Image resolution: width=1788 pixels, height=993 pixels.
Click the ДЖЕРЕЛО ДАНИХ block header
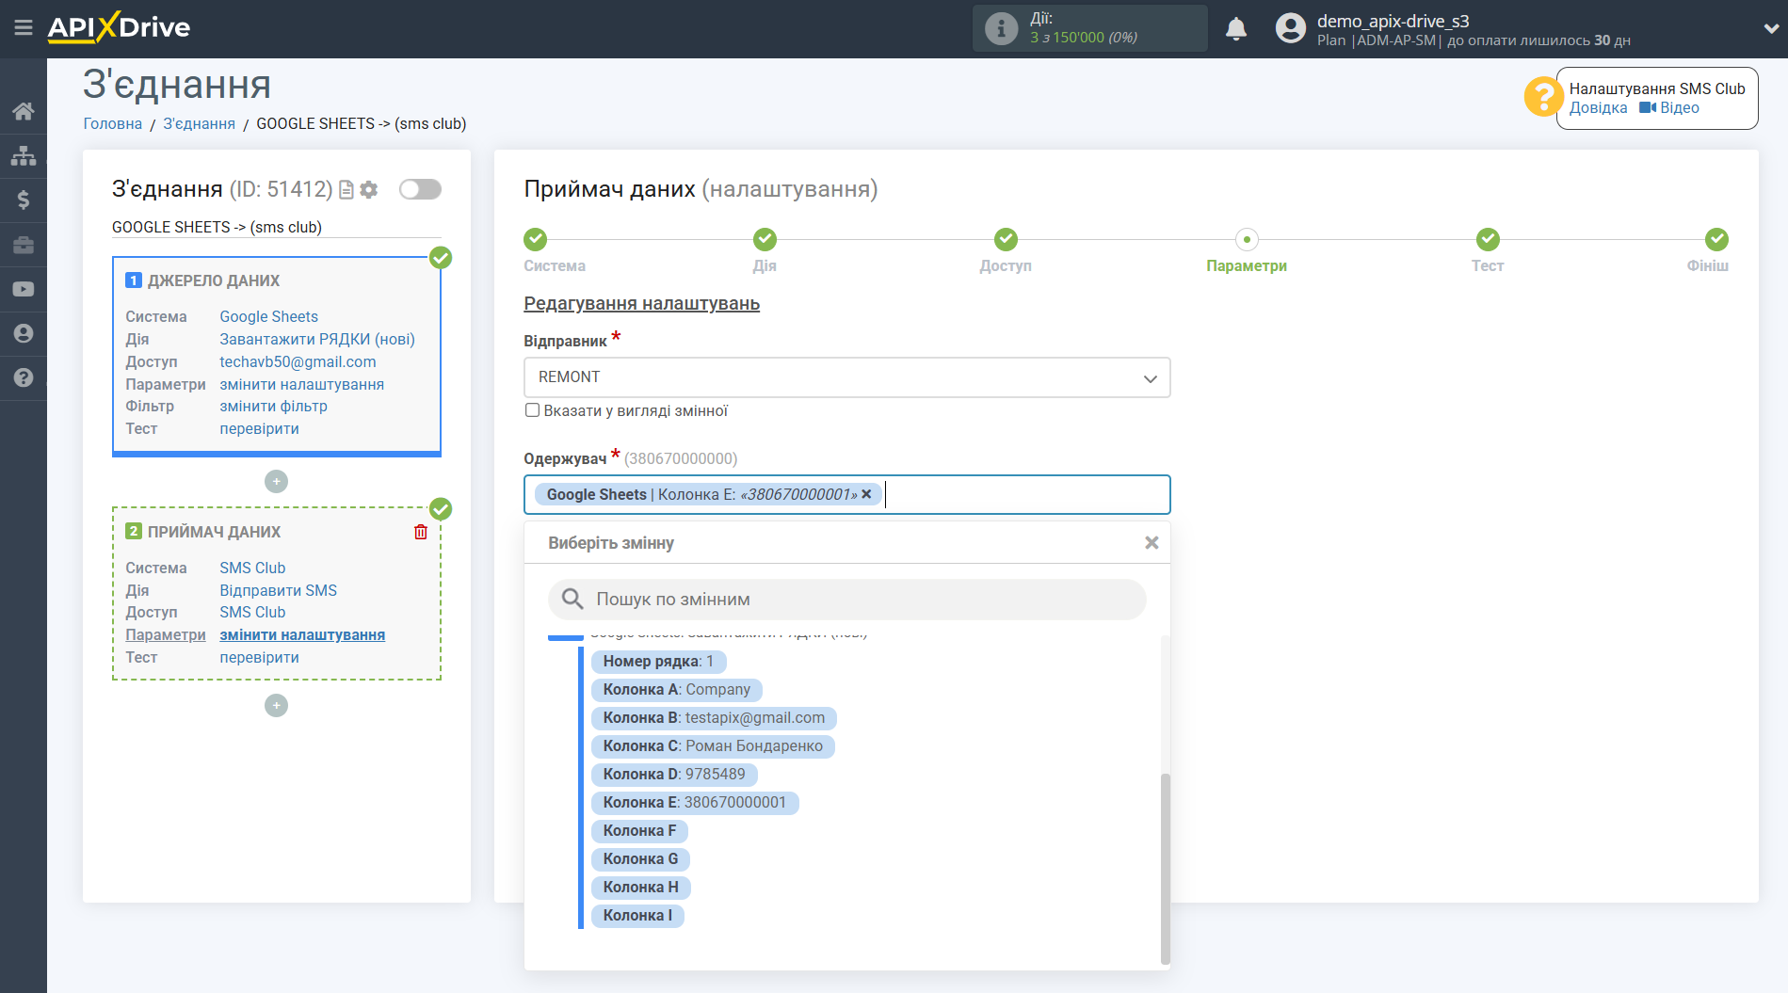214,280
